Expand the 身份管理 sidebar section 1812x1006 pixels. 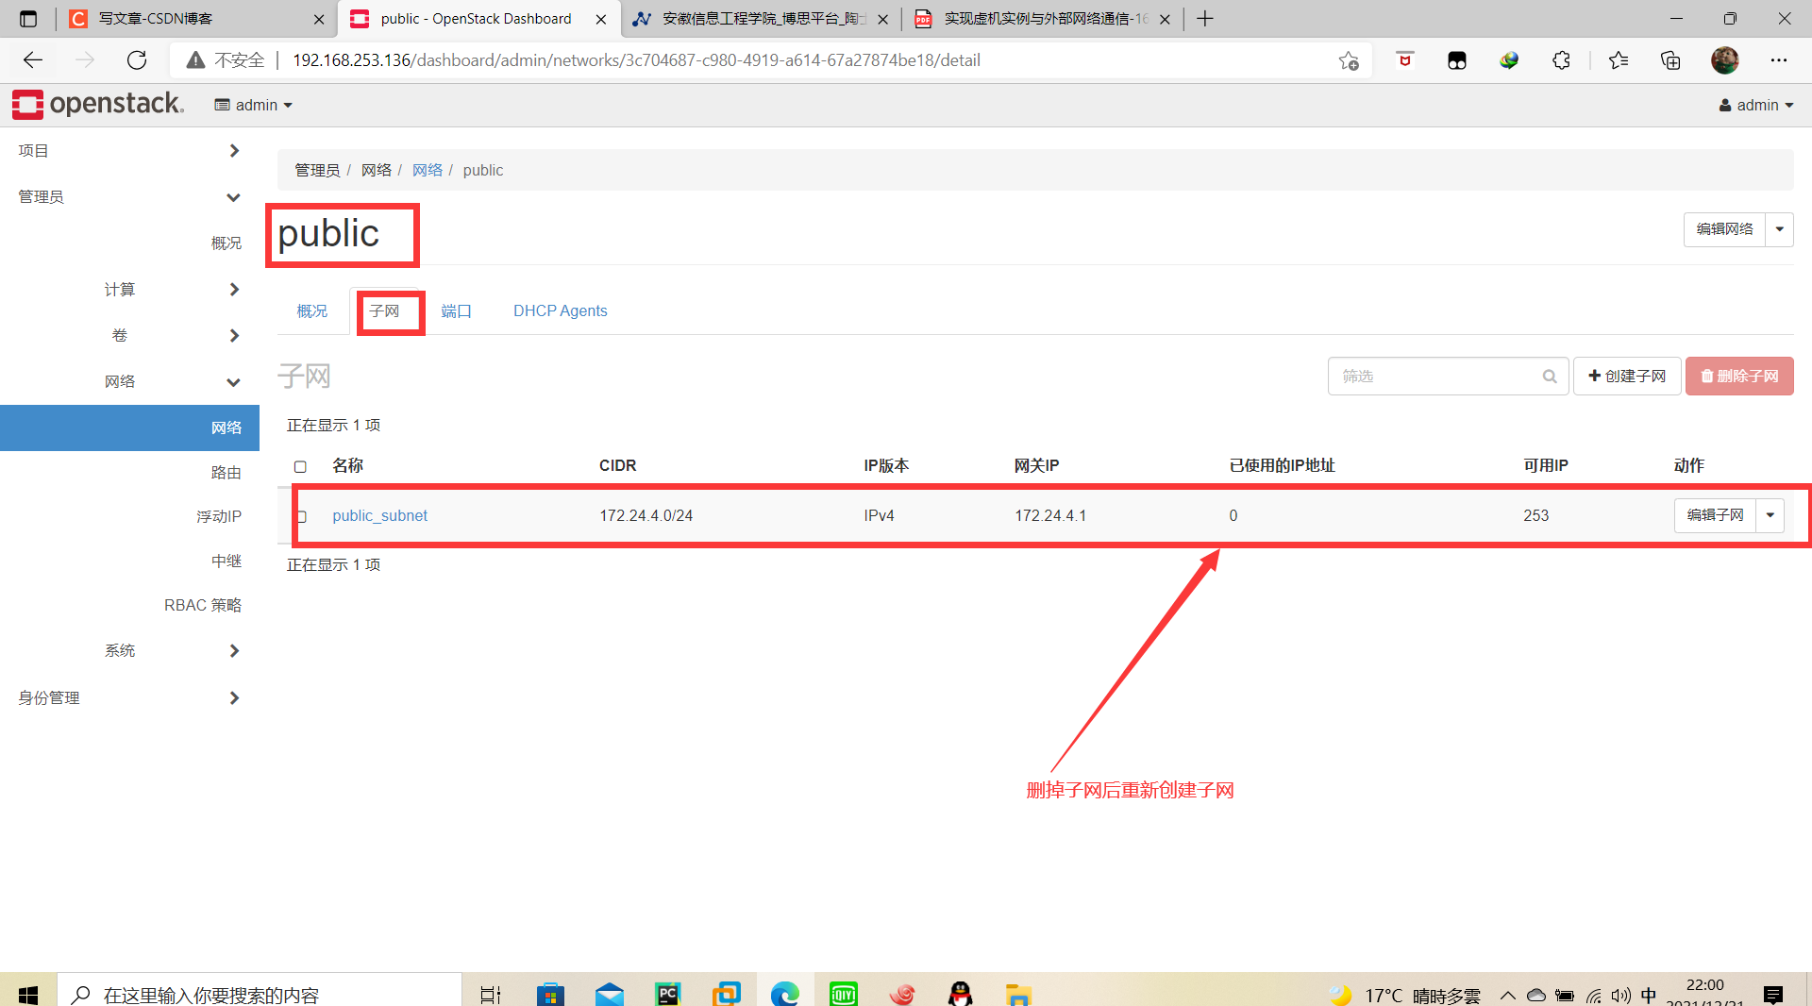[129, 698]
